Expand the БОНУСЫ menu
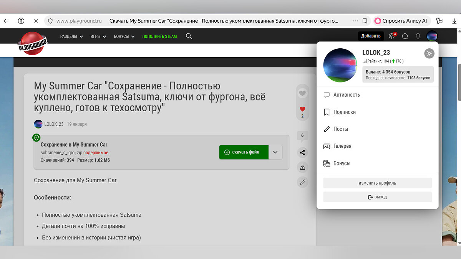The height and width of the screenshot is (259, 461). click(124, 36)
